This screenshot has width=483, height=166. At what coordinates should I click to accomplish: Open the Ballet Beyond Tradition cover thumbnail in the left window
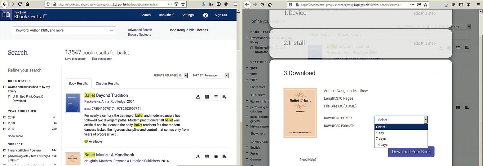(73, 103)
